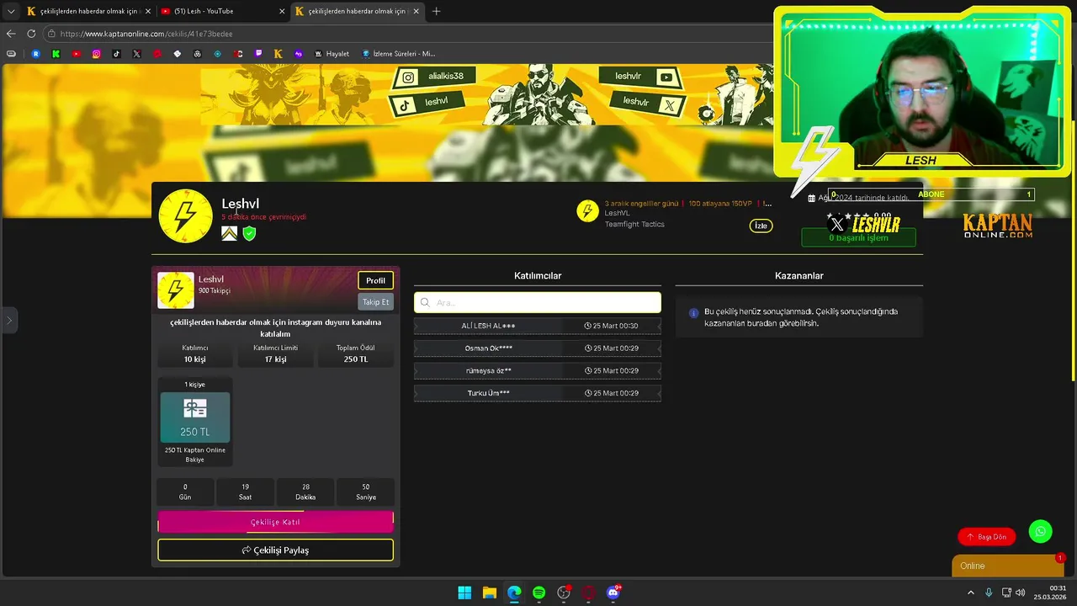Close the Lesh YouTube tab
Image resolution: width=1077 pixels, height=606 pixels.
(x=282, y=11)
